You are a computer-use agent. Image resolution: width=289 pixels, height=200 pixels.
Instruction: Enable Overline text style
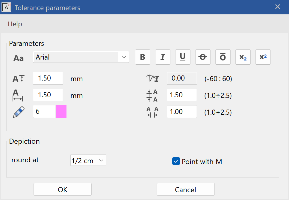223,57
